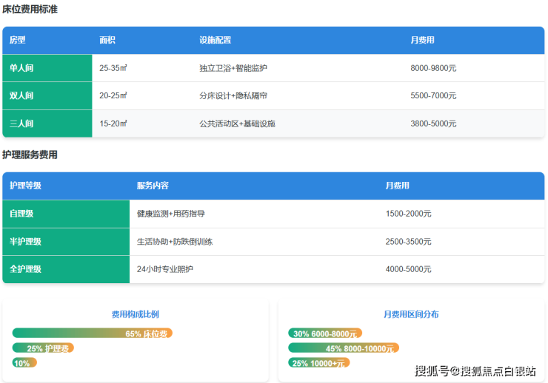Click the 设施配置 column header
This screenshot has height=383, width=548.
coord(215,40)
